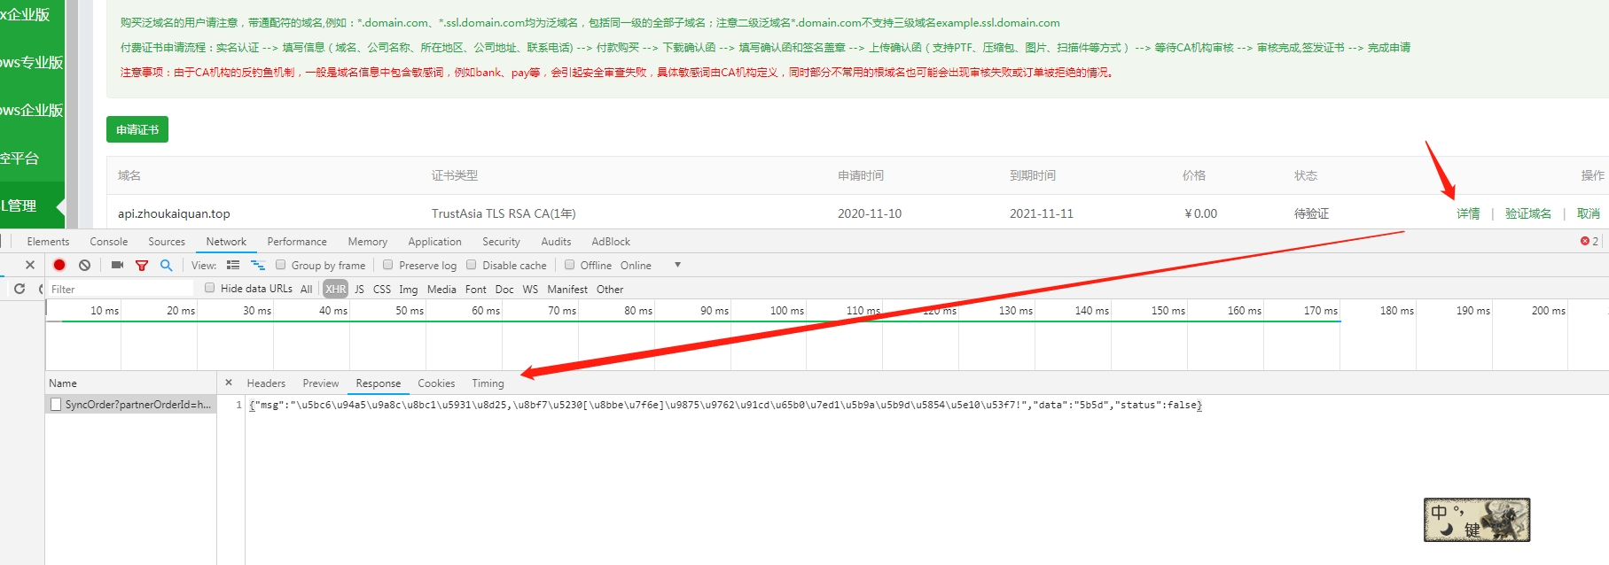
Task: Open 详情 link for api.zhoukaiquan.top
Action: (x=1468, y=213)
